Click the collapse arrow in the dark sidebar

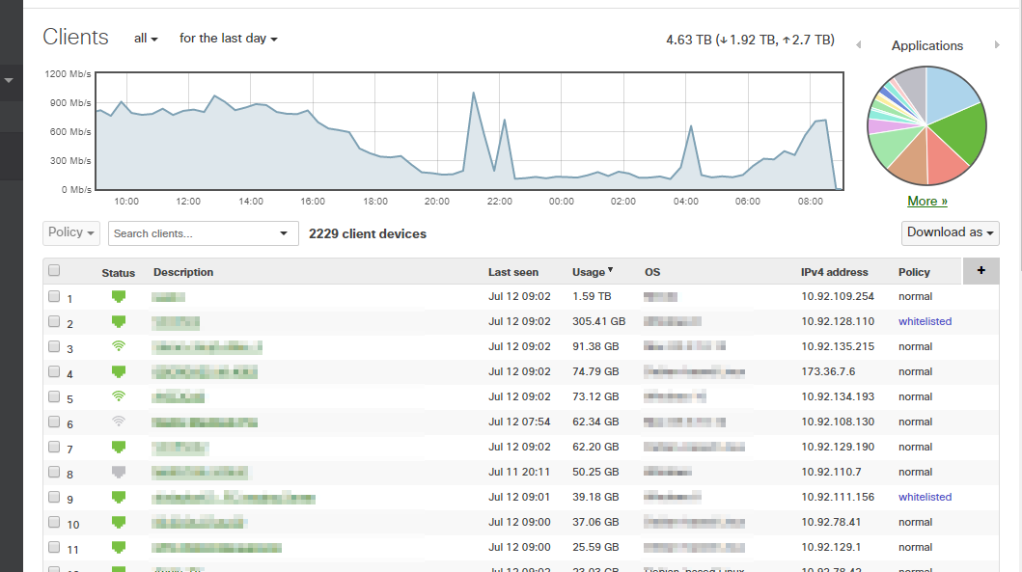coord(10,82)
